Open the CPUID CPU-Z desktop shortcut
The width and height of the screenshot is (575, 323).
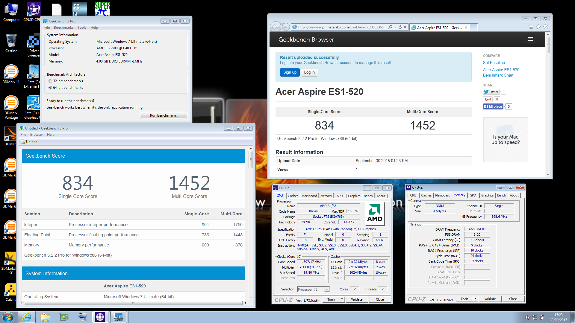click(x=33, y=12)
